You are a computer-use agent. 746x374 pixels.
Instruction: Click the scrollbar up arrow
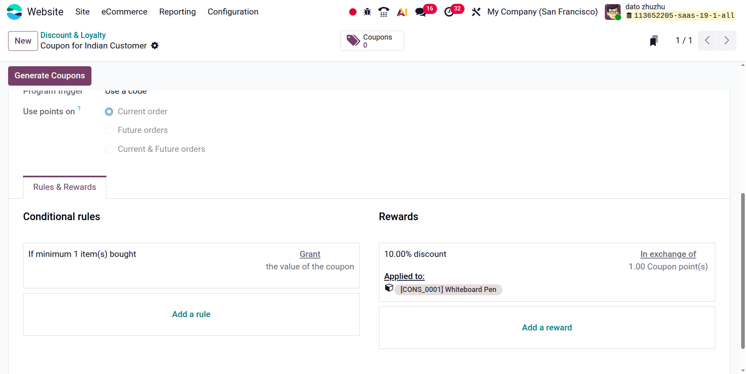[x=743, y=65]
